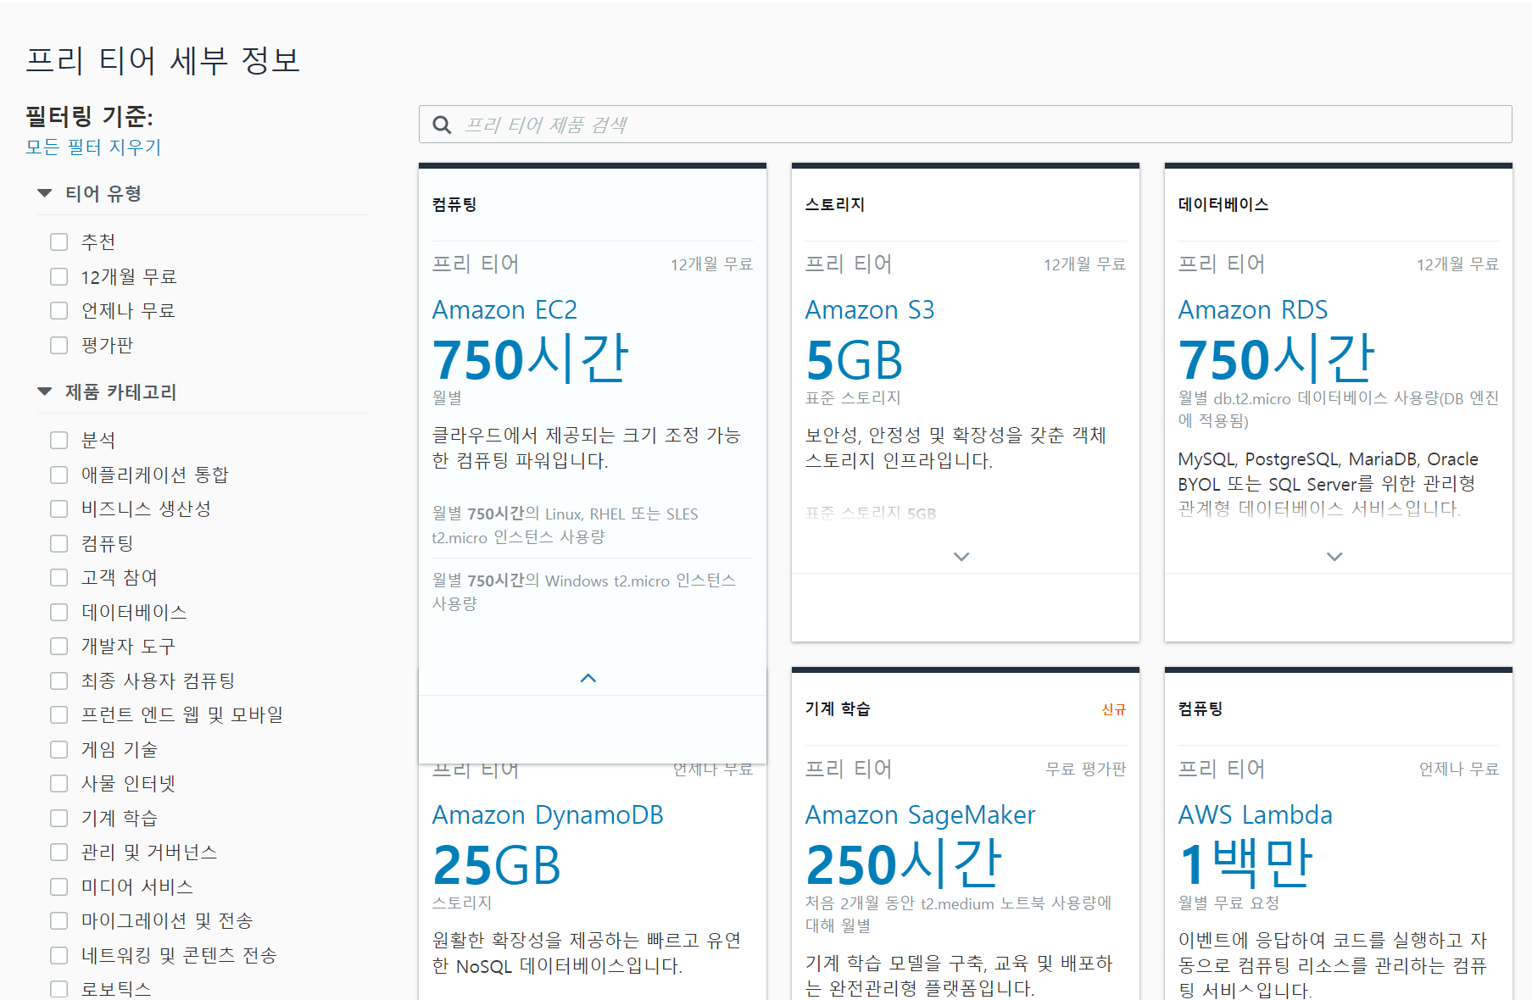Click the 25GB figure on DynamoDB card

(x=497, y=865)
